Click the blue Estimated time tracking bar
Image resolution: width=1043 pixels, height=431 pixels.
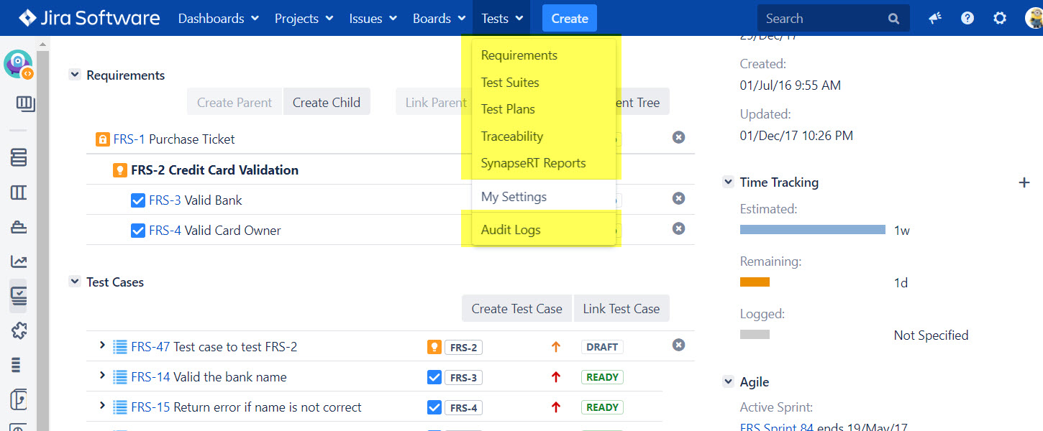[x=812, y=230]
